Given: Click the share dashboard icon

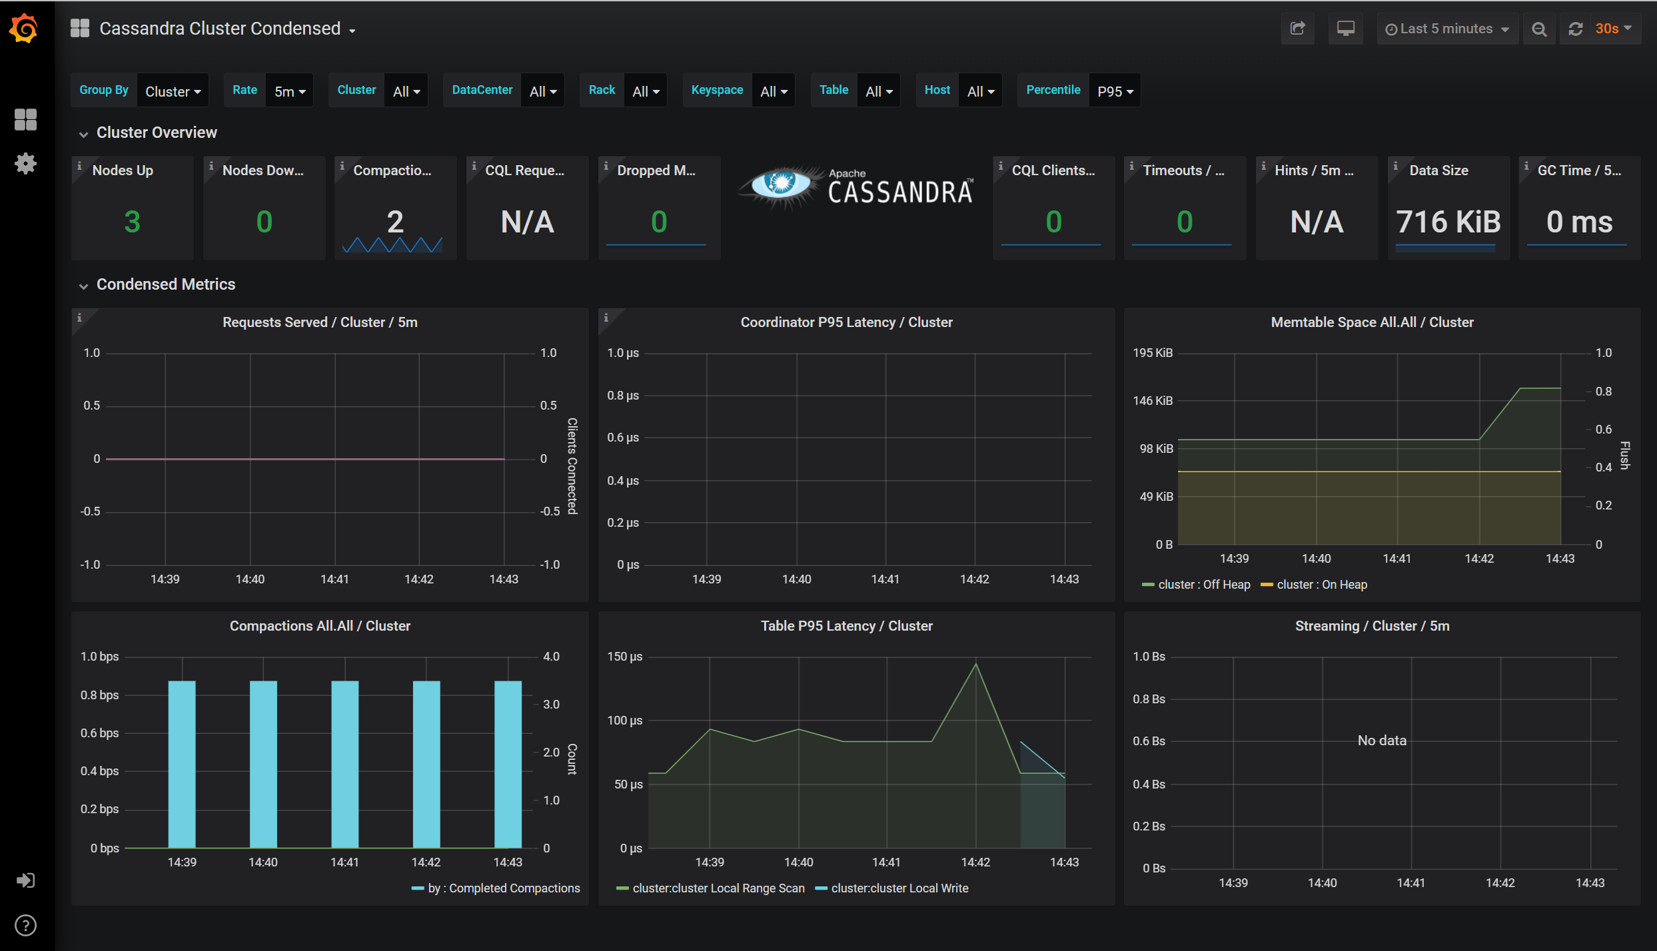Looking at the screenshot, I should [x=1297, y=29].
